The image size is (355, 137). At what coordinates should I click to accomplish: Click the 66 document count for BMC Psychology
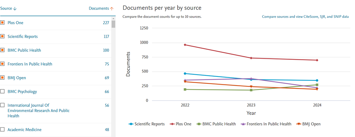pos(107,91)
